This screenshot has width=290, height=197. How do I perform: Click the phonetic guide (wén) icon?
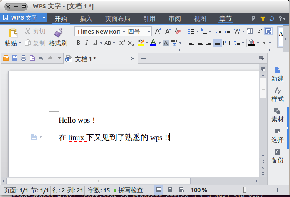tap(174, 43)
